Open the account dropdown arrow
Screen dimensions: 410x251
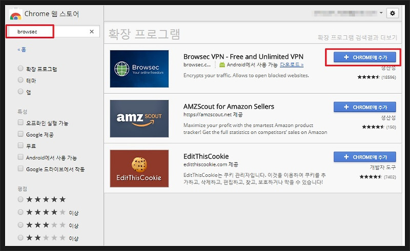pos(381,13)
